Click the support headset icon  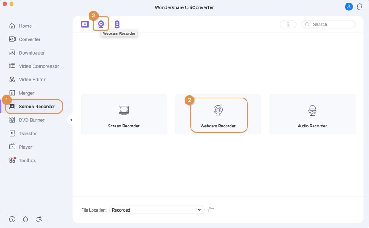pyautogui.click(x=359, y=7)
